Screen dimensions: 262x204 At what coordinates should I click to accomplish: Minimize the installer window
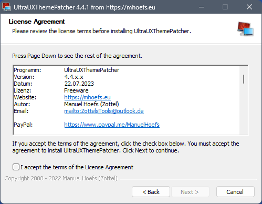202,7
